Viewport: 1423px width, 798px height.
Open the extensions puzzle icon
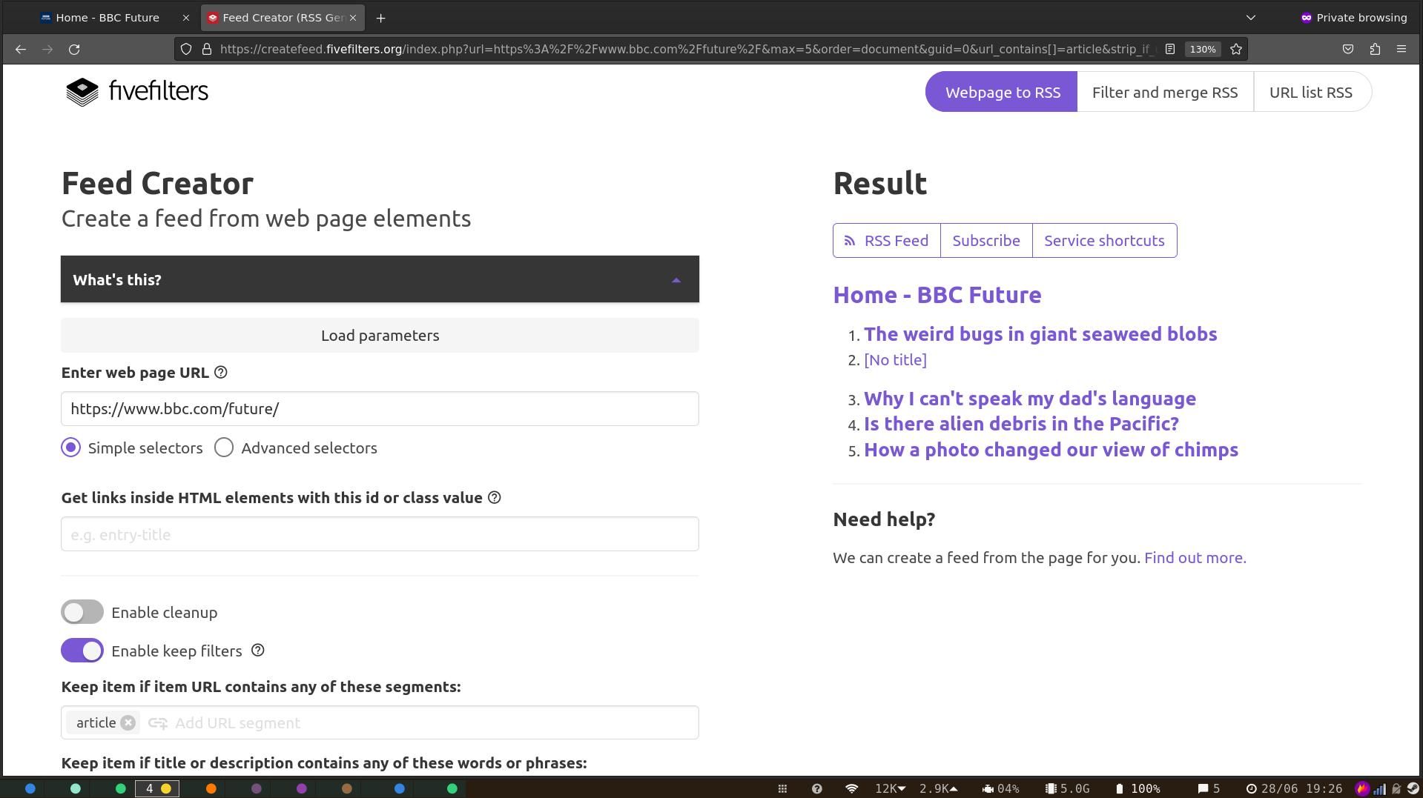click(1375, 50)
